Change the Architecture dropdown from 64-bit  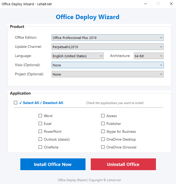click(148, 56)
